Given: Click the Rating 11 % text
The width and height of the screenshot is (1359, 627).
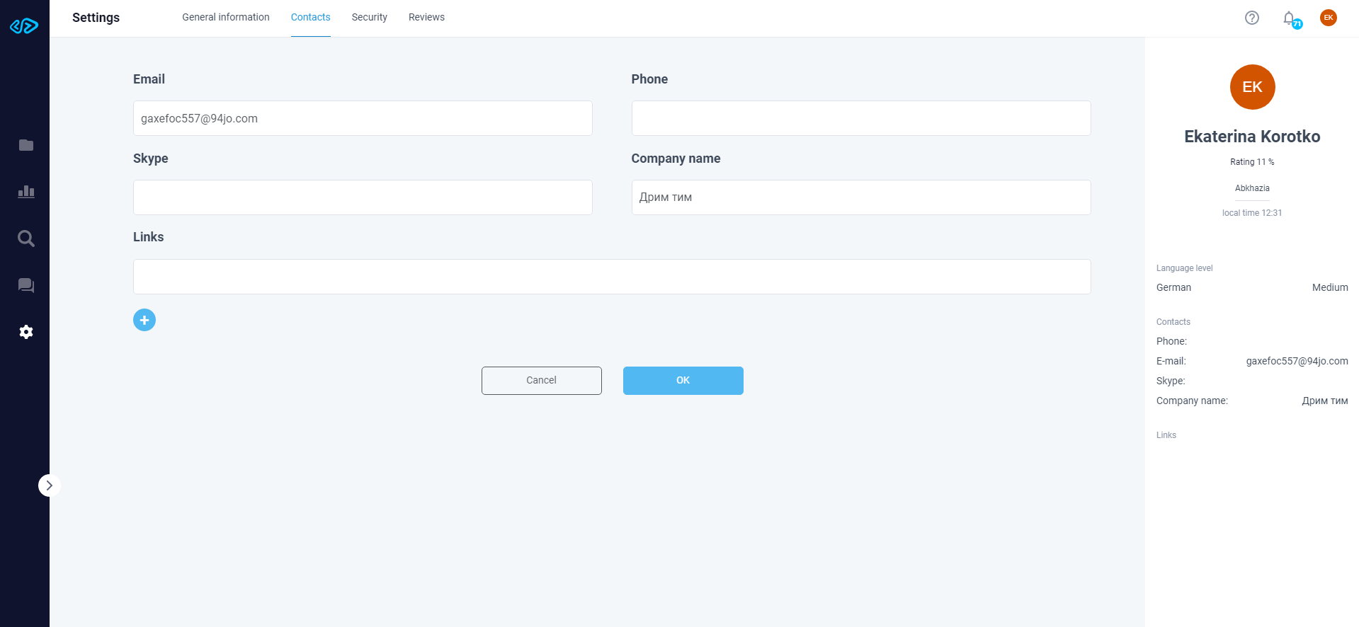Looking at the screenshot, I should pyautogui.click(x=1252, y=162).
